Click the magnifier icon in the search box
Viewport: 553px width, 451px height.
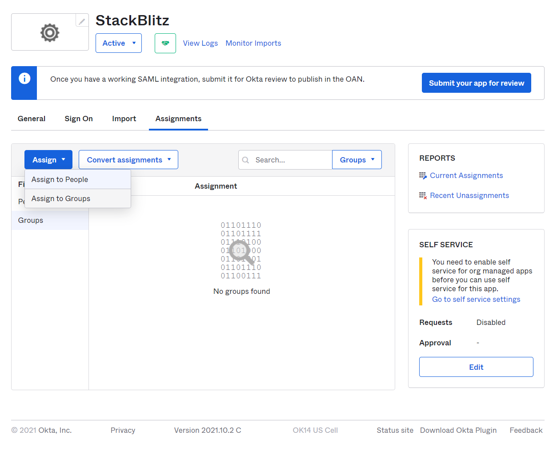[246, 160]
